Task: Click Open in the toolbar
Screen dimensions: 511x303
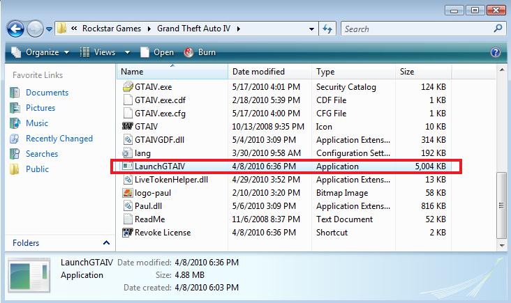Action: click(x=157, y=52)
